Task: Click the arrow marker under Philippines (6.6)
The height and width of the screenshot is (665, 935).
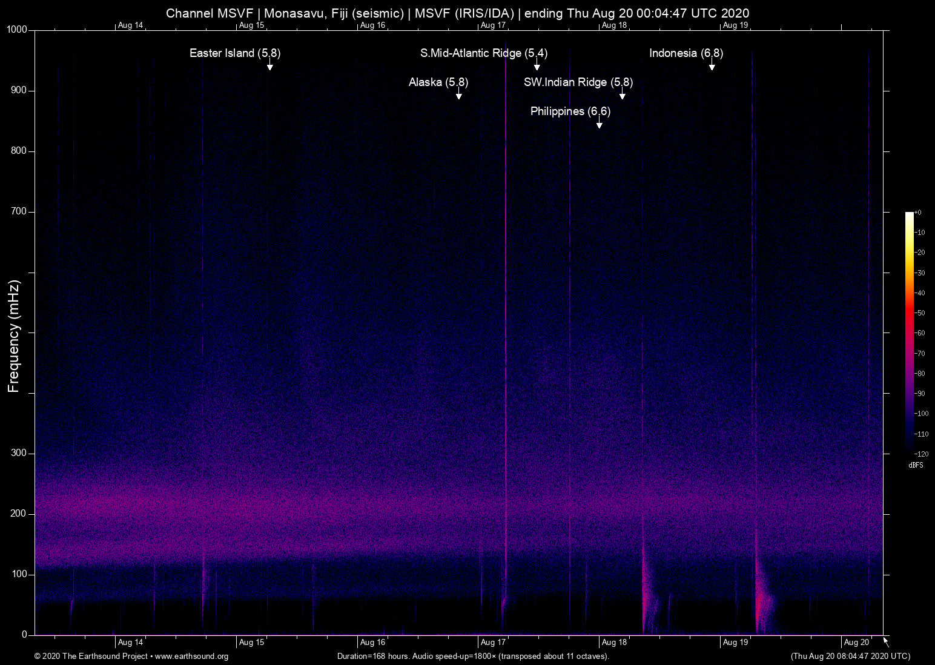Action: tap(600, 124)
